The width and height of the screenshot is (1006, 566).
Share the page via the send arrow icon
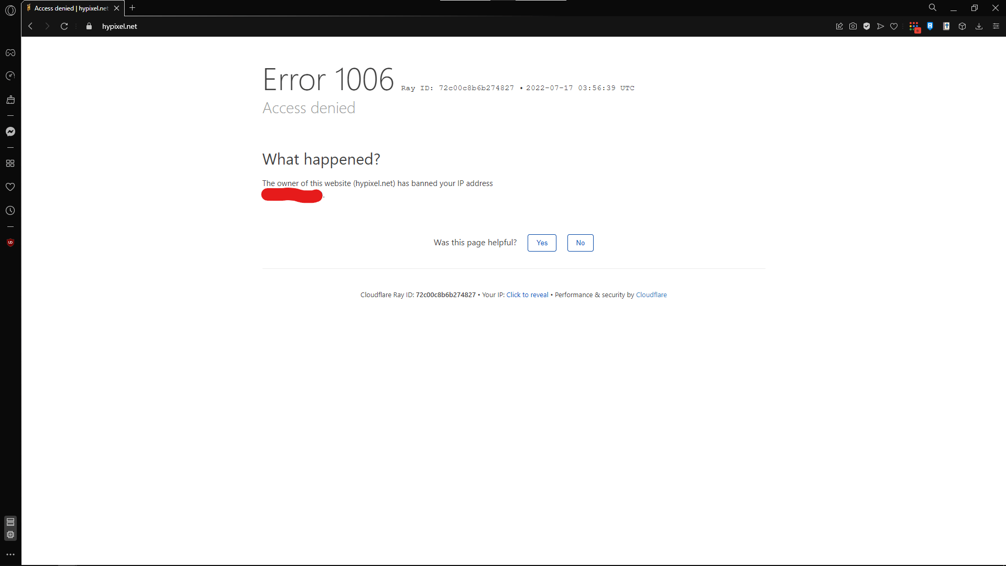[880, 26]
